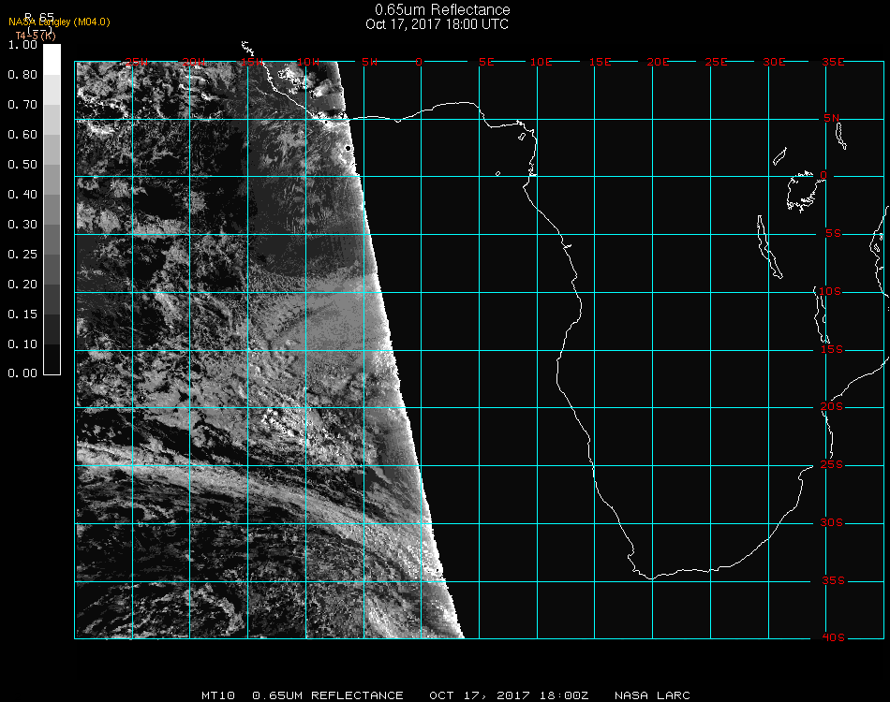Click the '5N' latitude label
Viewport: 890px width, 702px height.
pos(832,118)
